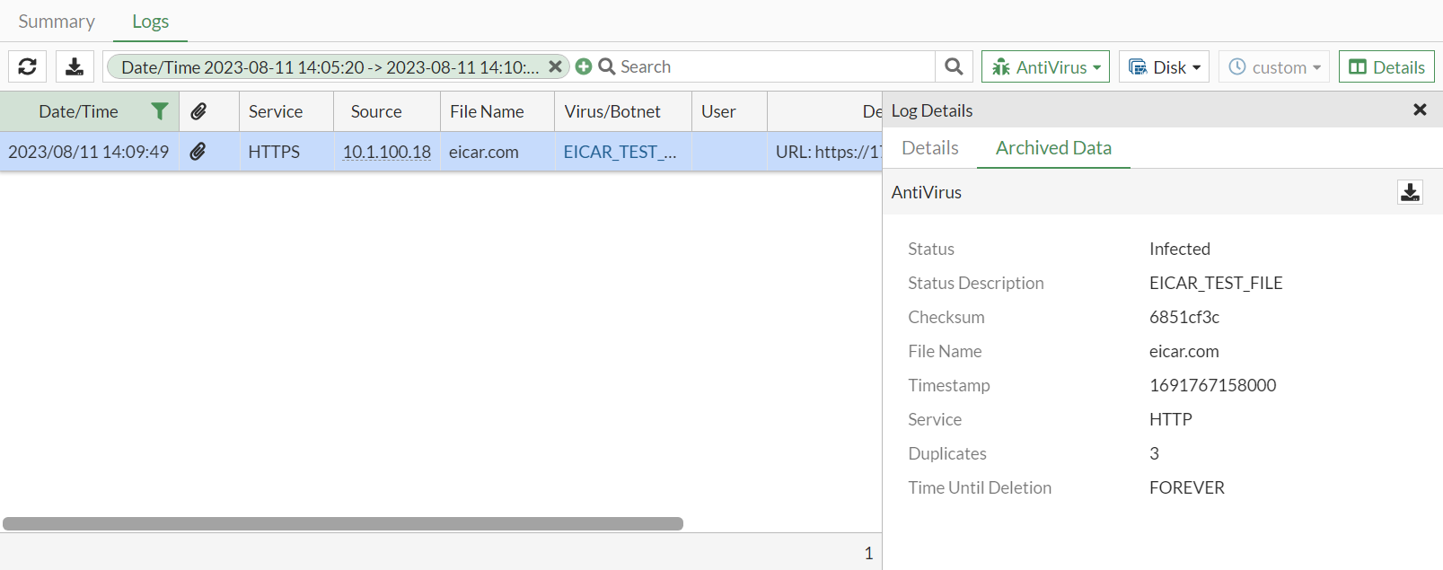The image size is (1443, 570).
Task: Remove the Date/Time filter chip
Action: [555, 66]
